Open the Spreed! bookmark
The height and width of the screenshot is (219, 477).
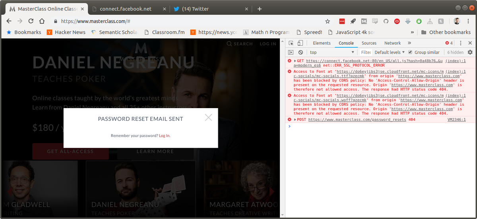[x=309, y=32]
